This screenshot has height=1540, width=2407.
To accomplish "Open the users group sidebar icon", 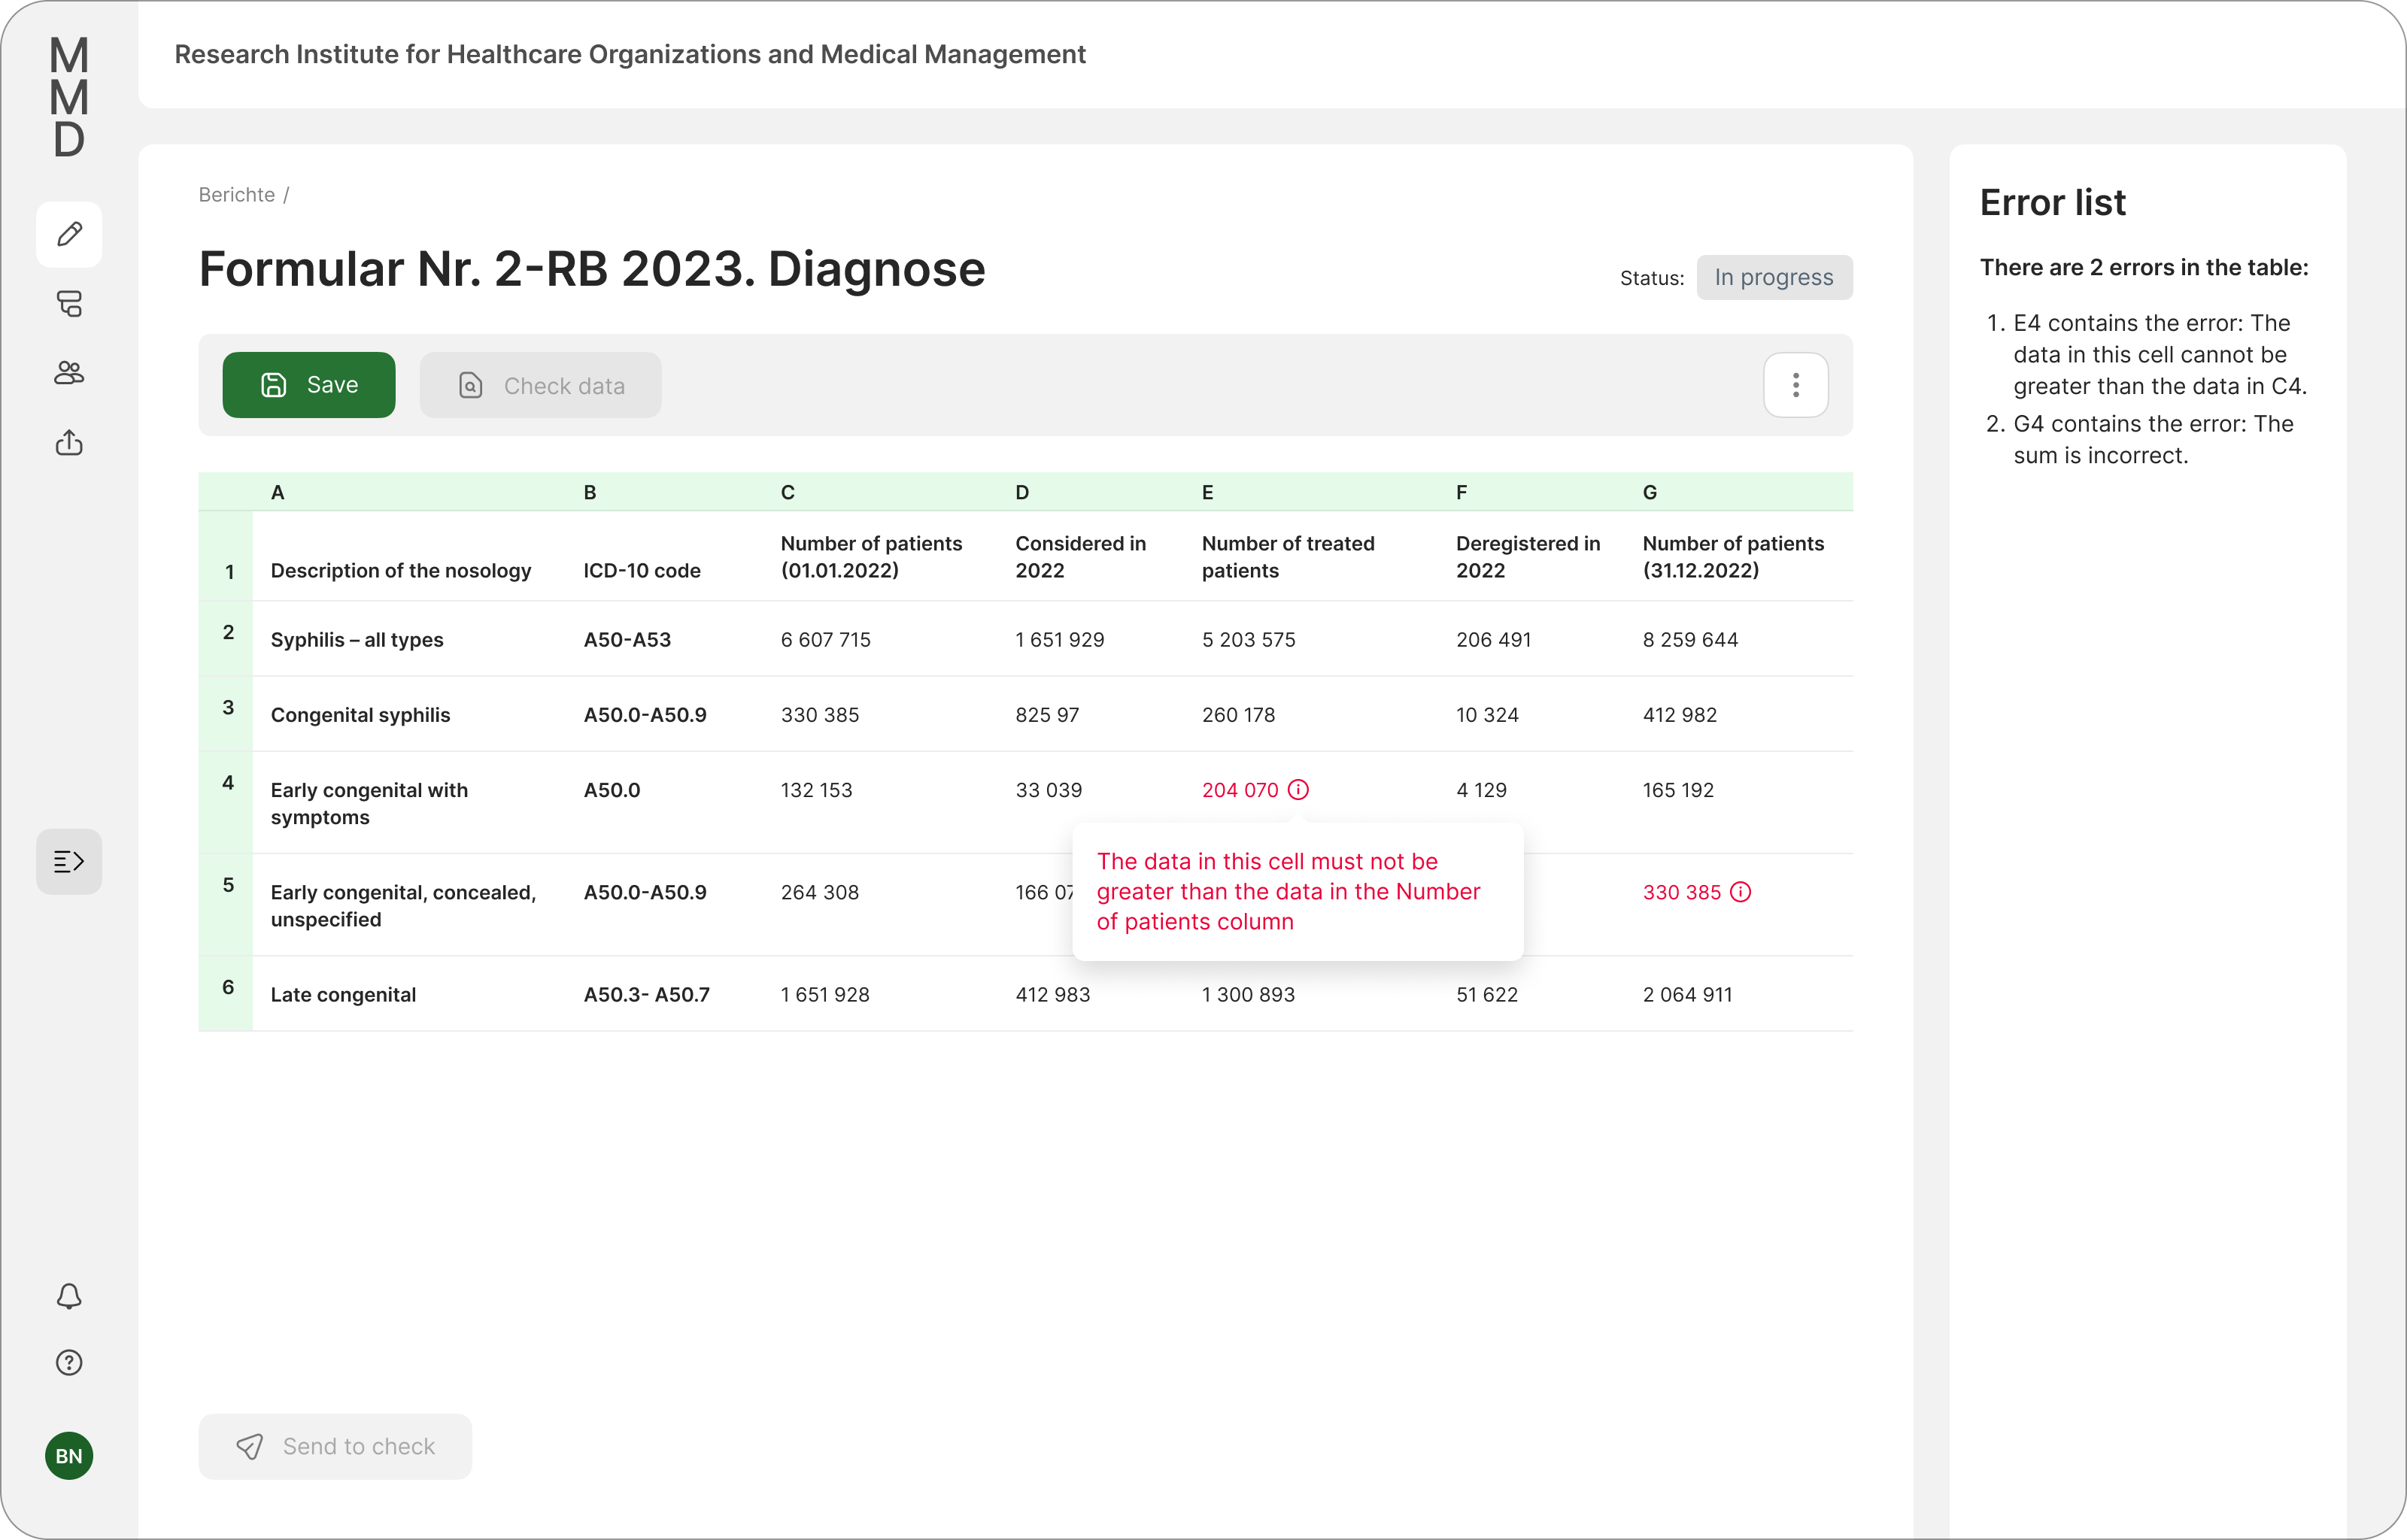I will (x=69, y=373).
